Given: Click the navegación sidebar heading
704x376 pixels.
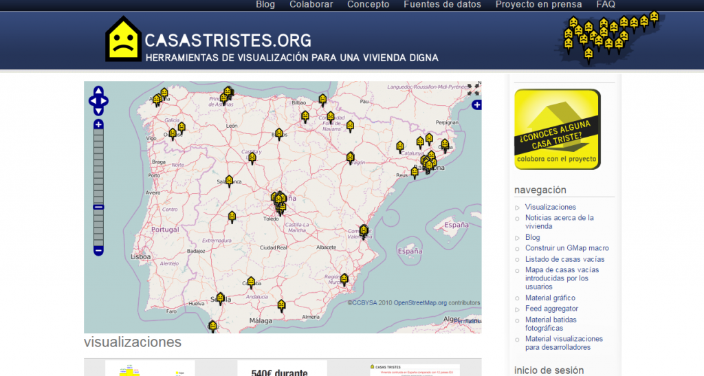Looking at the screenshot, I should click(x=540, y=190).
